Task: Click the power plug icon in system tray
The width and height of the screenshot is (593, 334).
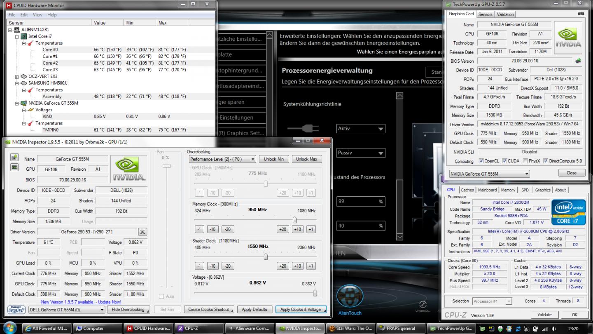Action: pos(537,329)
